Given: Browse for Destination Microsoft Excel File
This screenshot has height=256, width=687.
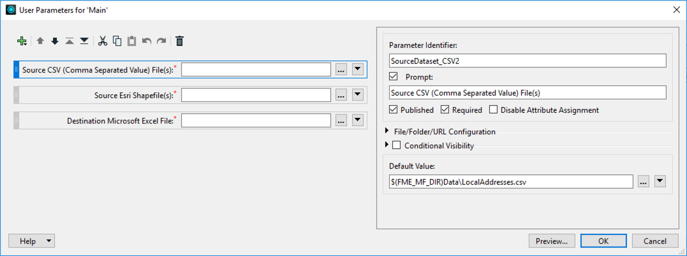Looking at the screenshot, I should point(341,120).
